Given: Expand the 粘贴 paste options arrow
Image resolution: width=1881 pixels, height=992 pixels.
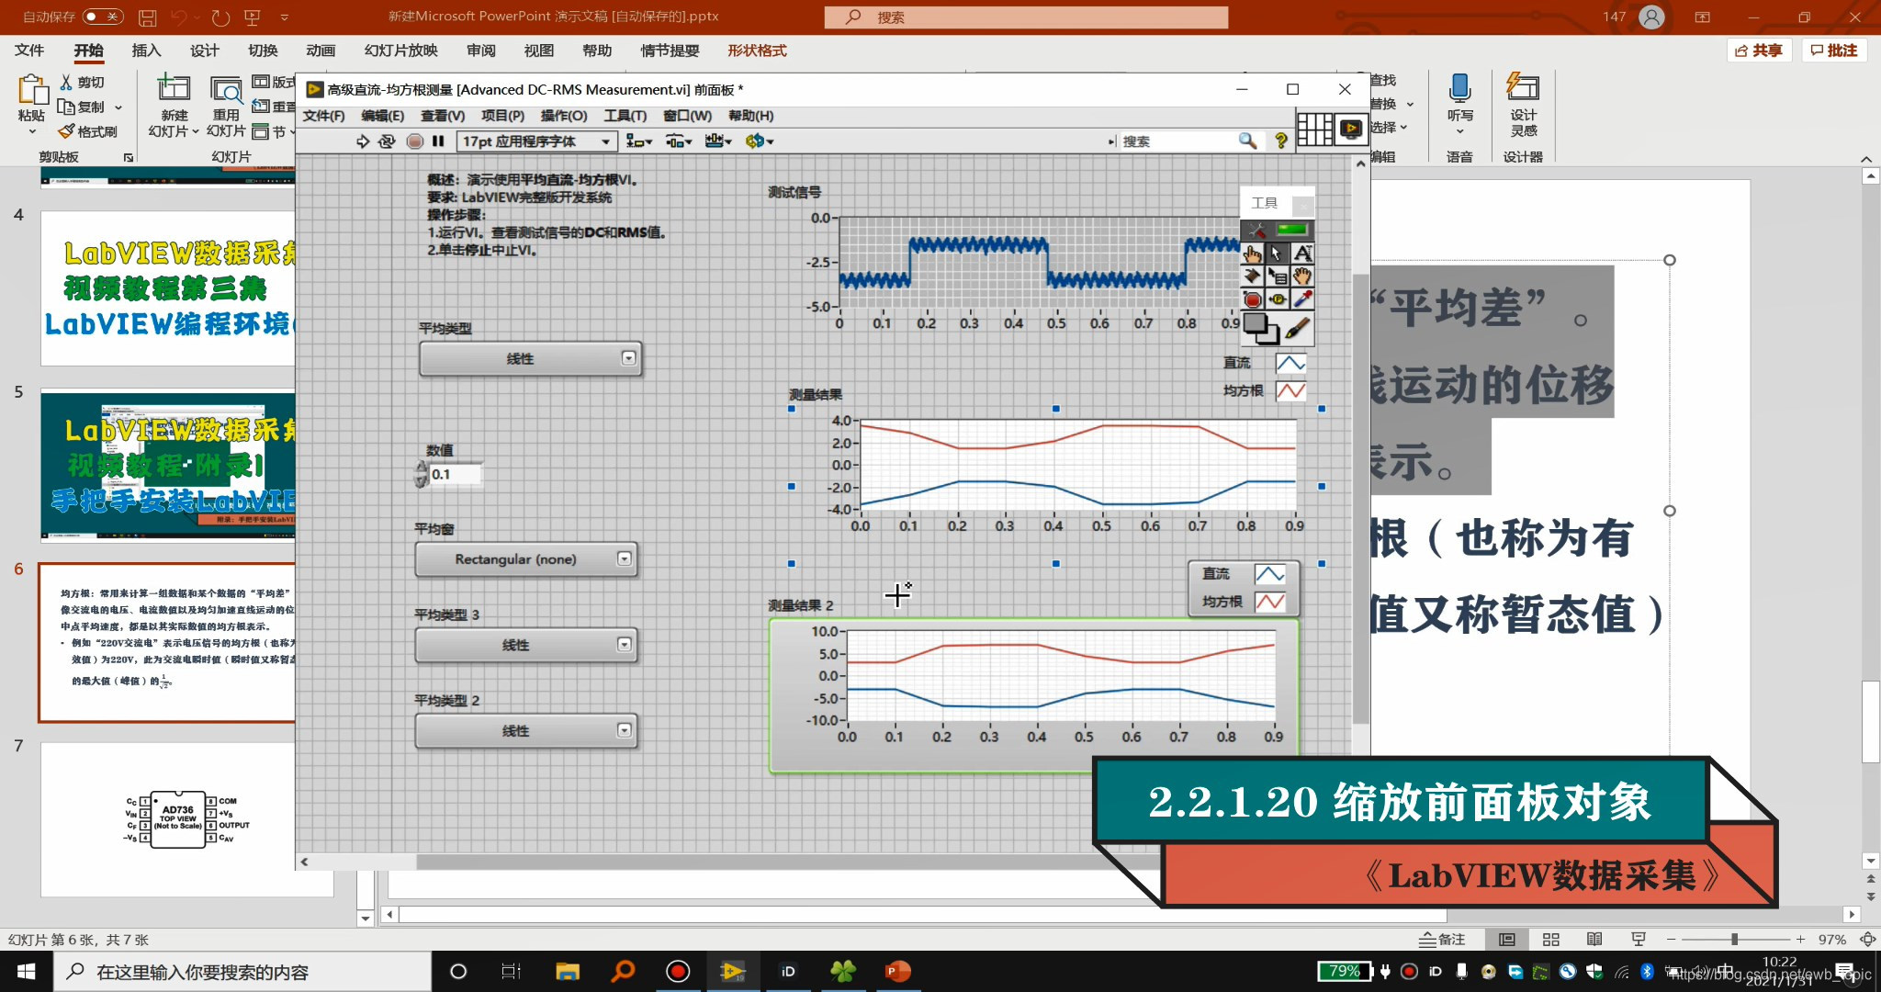Looking at the screenshot, I should click(x=31, y=132).
